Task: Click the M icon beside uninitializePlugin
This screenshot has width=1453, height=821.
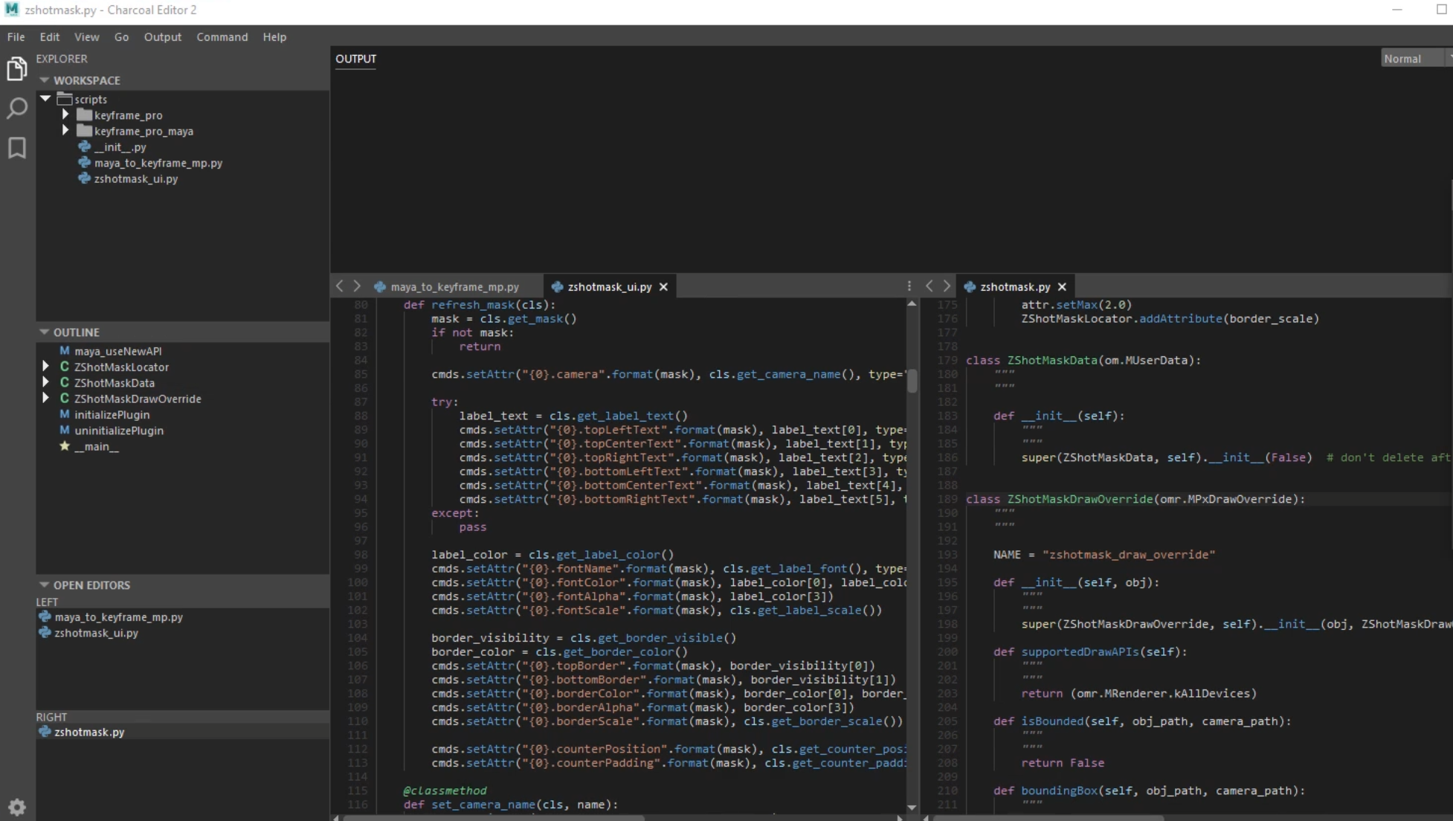Action: 65,431
